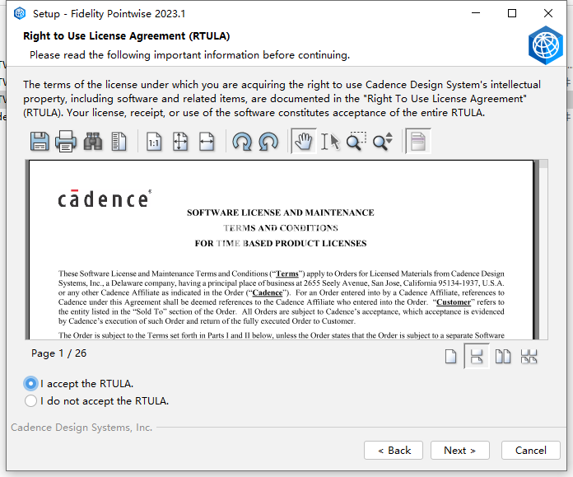
Task: Switch to single page view
Action: point(450,356)
